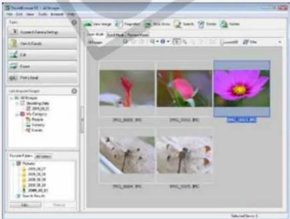
Task: Collapse the All Images tree node
Action: (11, 98)
